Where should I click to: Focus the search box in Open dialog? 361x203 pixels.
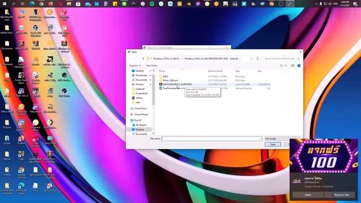point(281,59)
